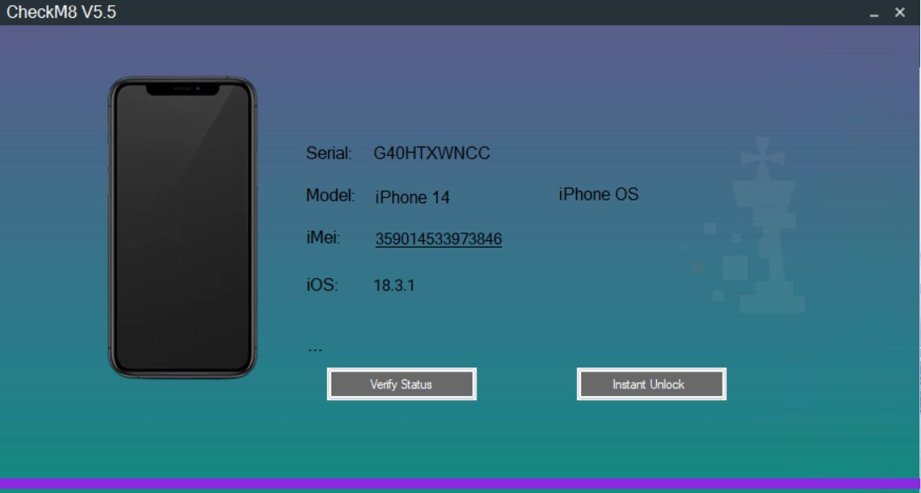Close the CheckM8 V5.5 window

click(x=900, y=13)
